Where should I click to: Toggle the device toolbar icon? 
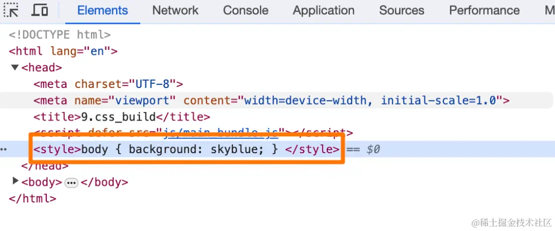(x=40, y=10)
